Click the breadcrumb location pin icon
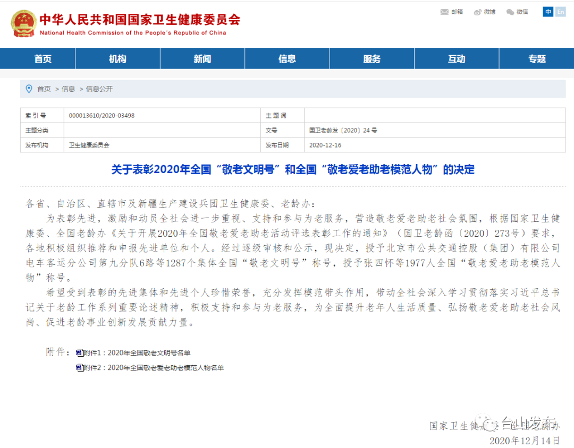The width and height of the screenshot is (574, 448). pos(29,89)
